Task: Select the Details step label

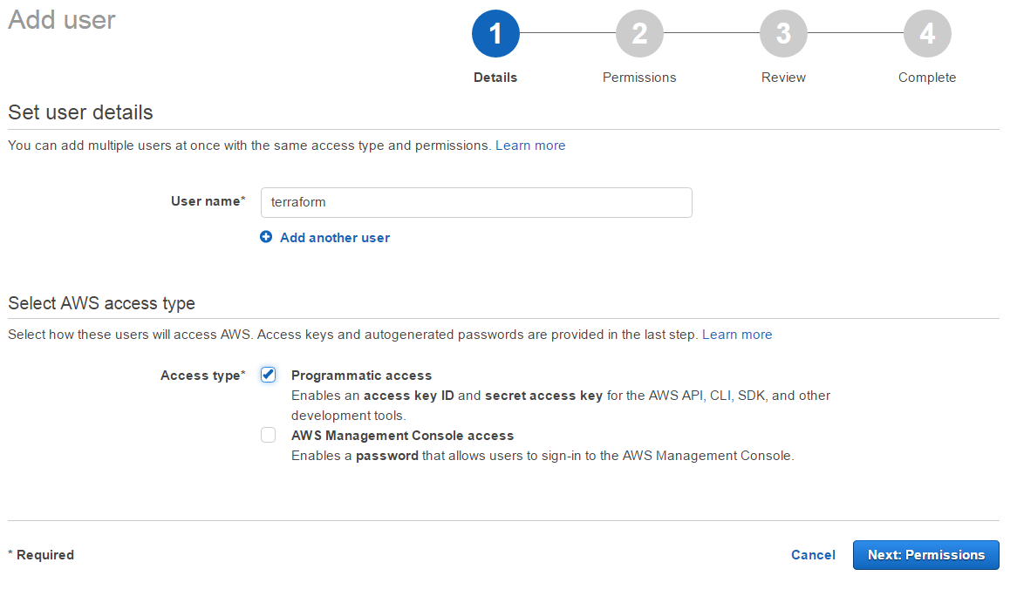Action: tap(495, 78)
